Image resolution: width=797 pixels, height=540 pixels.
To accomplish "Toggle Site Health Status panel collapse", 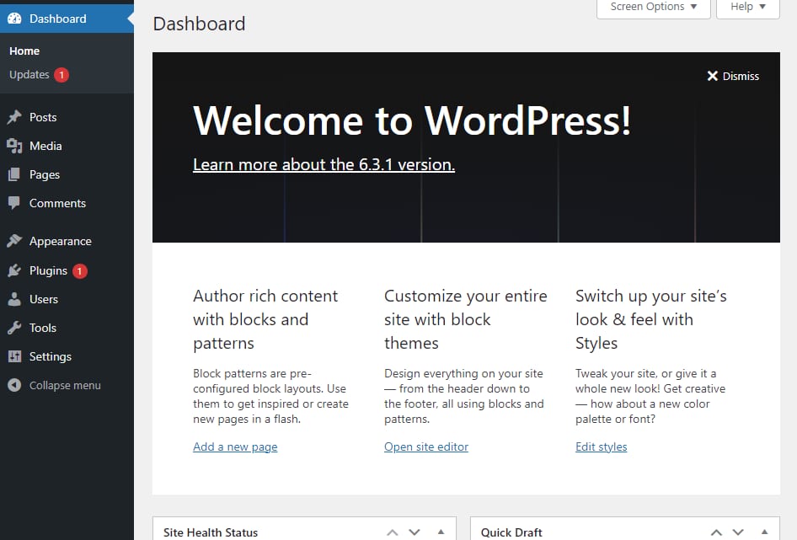I will [x=441, y=532].
